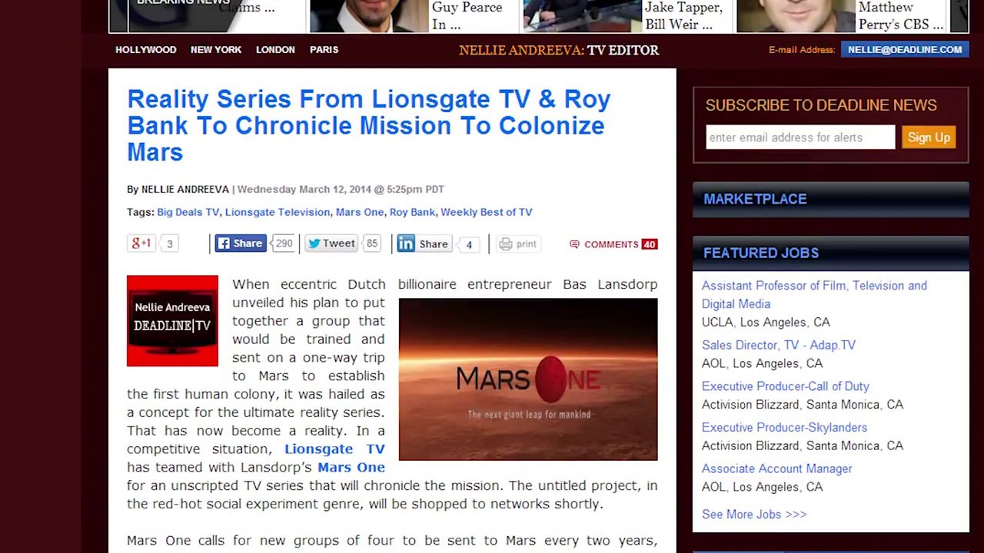Open the Roy Bank tag
Viewport: 984px width, 553px height.
coord(412,212)
